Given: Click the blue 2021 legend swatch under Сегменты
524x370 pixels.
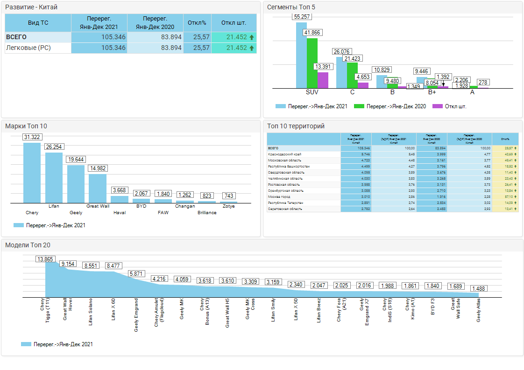Looking at the screenshot, I should pyautogui.click(x=280, y=106).
